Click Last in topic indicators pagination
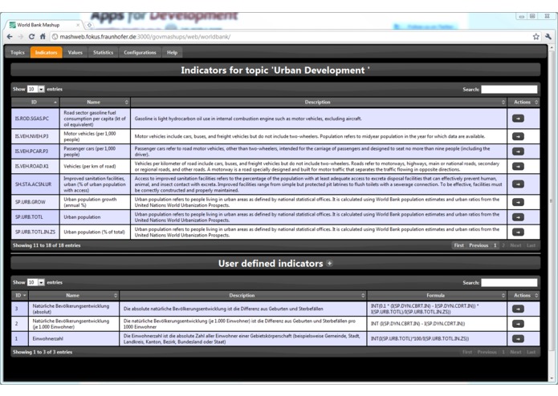The width and height of the screenshot is (558, 396). click(531, 245)
